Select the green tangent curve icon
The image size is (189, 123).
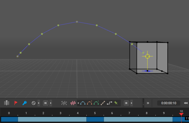pos(96,103)
